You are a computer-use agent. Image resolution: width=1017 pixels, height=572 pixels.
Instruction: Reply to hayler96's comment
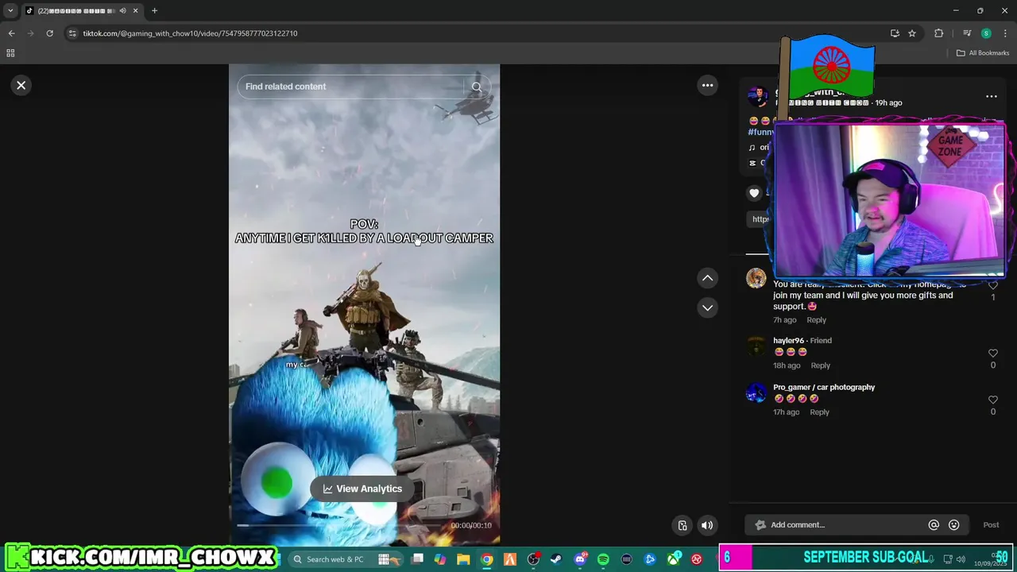[x=820, y=365]
